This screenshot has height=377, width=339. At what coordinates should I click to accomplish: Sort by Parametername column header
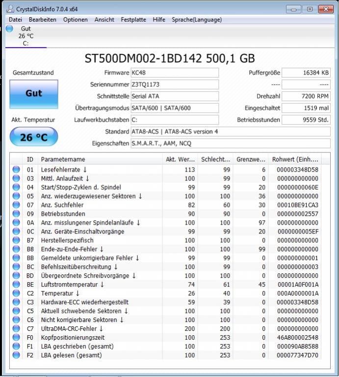(x=100, y=159)
